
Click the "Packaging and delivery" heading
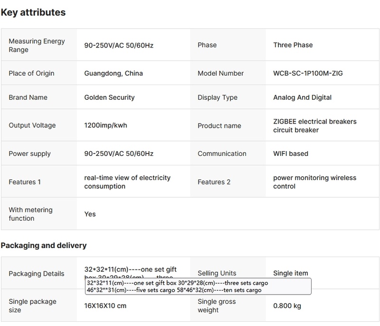44,246
